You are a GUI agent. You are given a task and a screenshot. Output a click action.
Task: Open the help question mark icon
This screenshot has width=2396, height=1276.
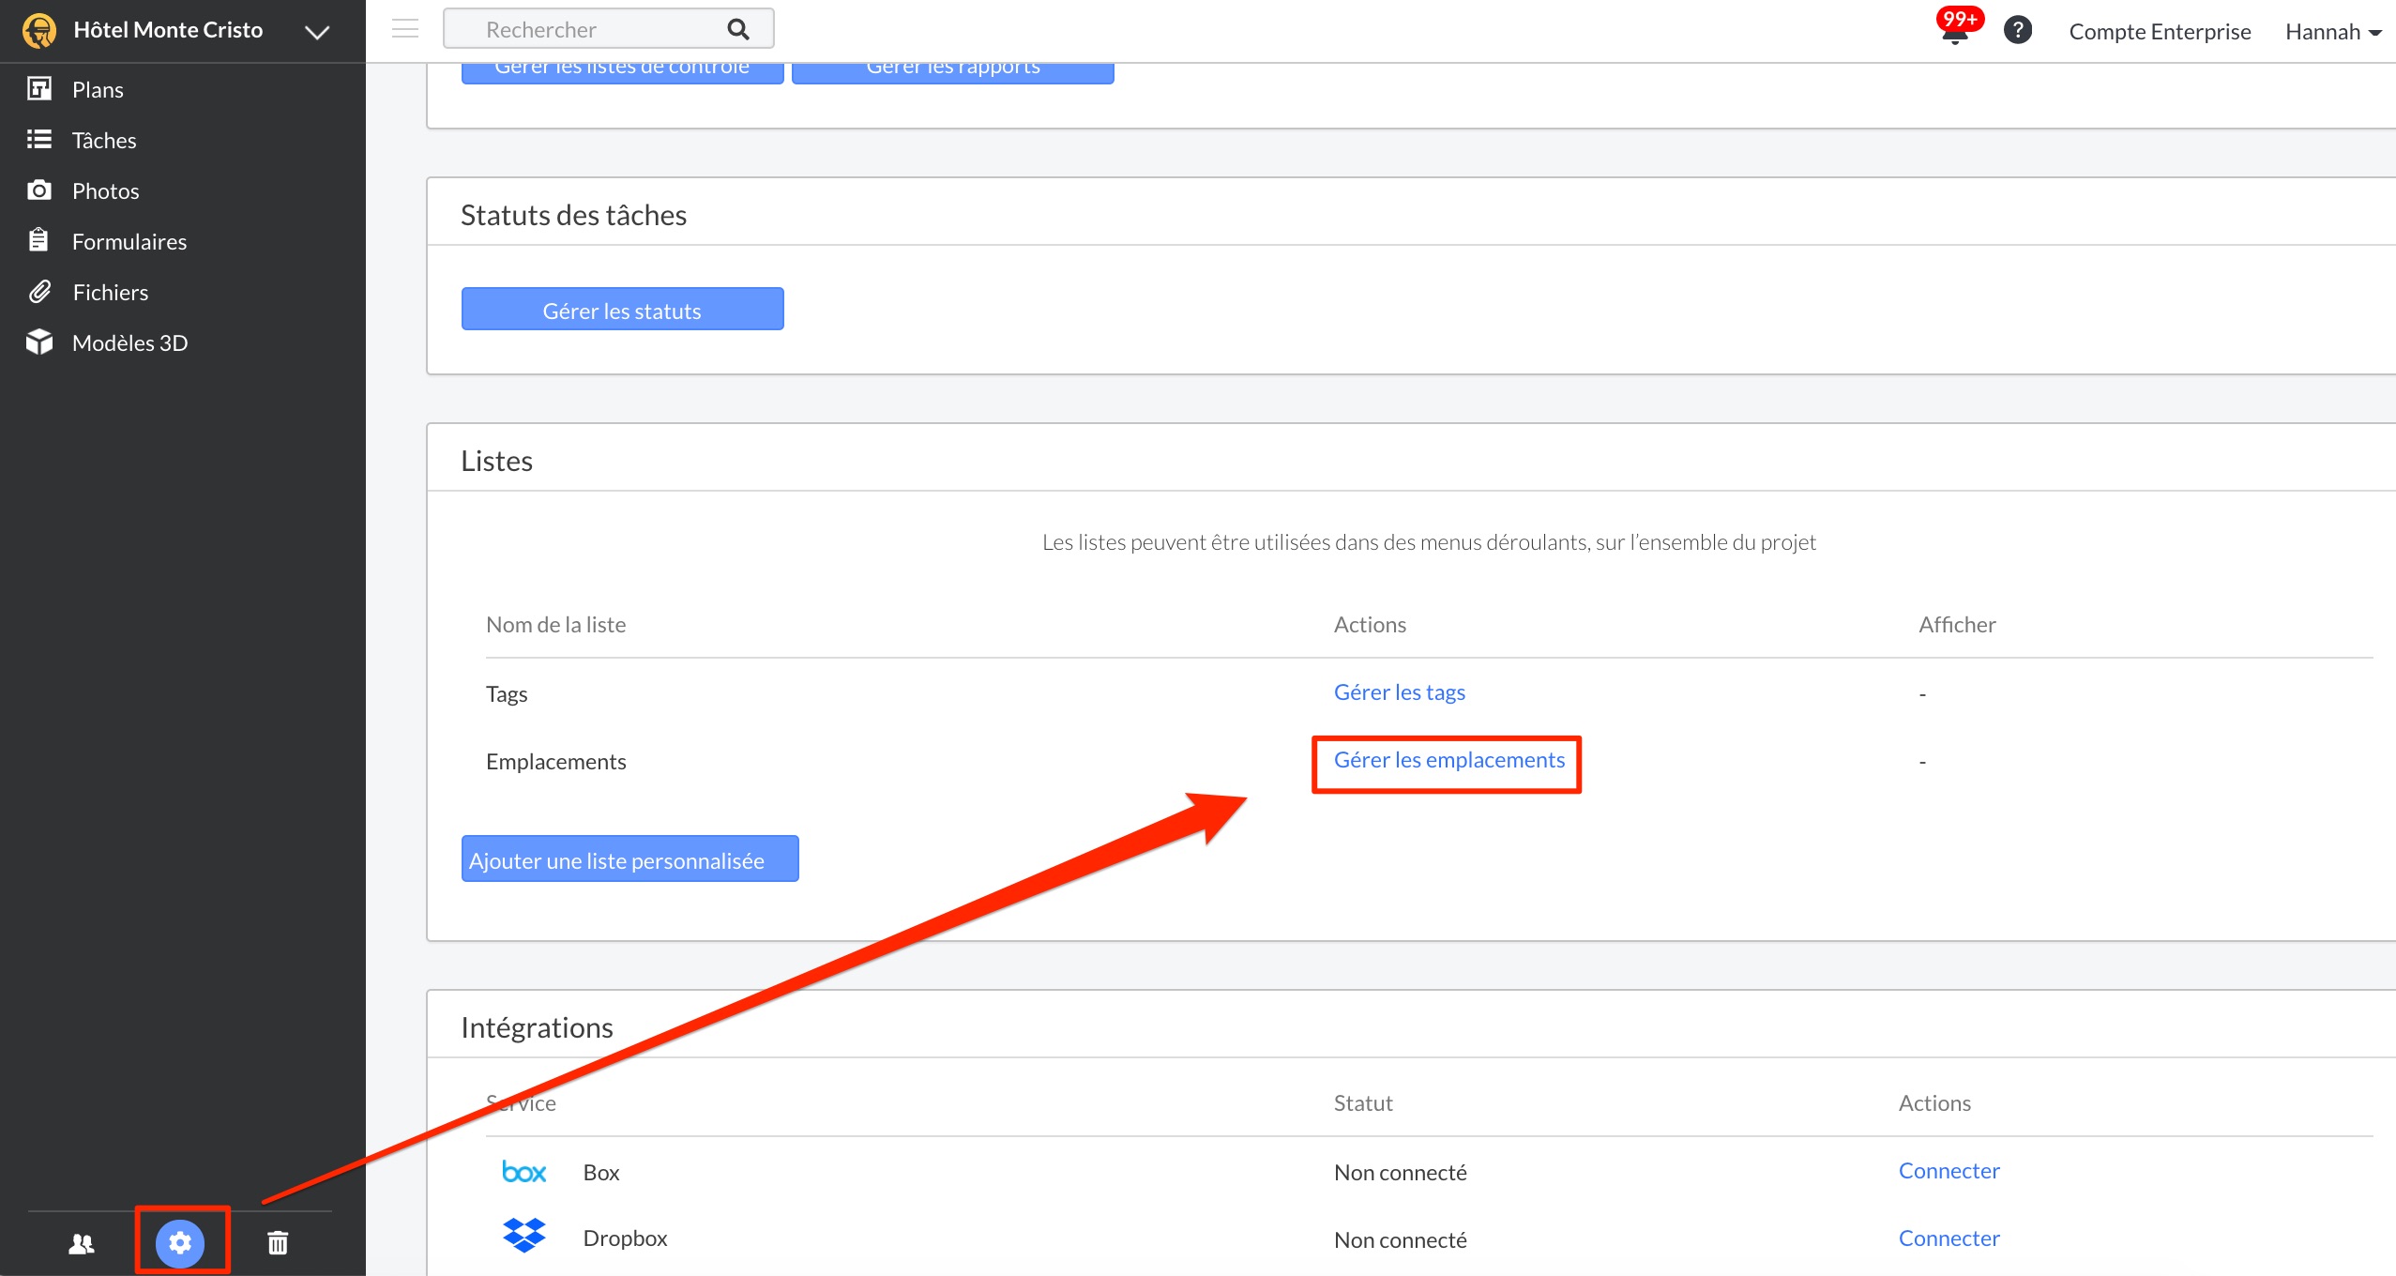coord(2018,30)
